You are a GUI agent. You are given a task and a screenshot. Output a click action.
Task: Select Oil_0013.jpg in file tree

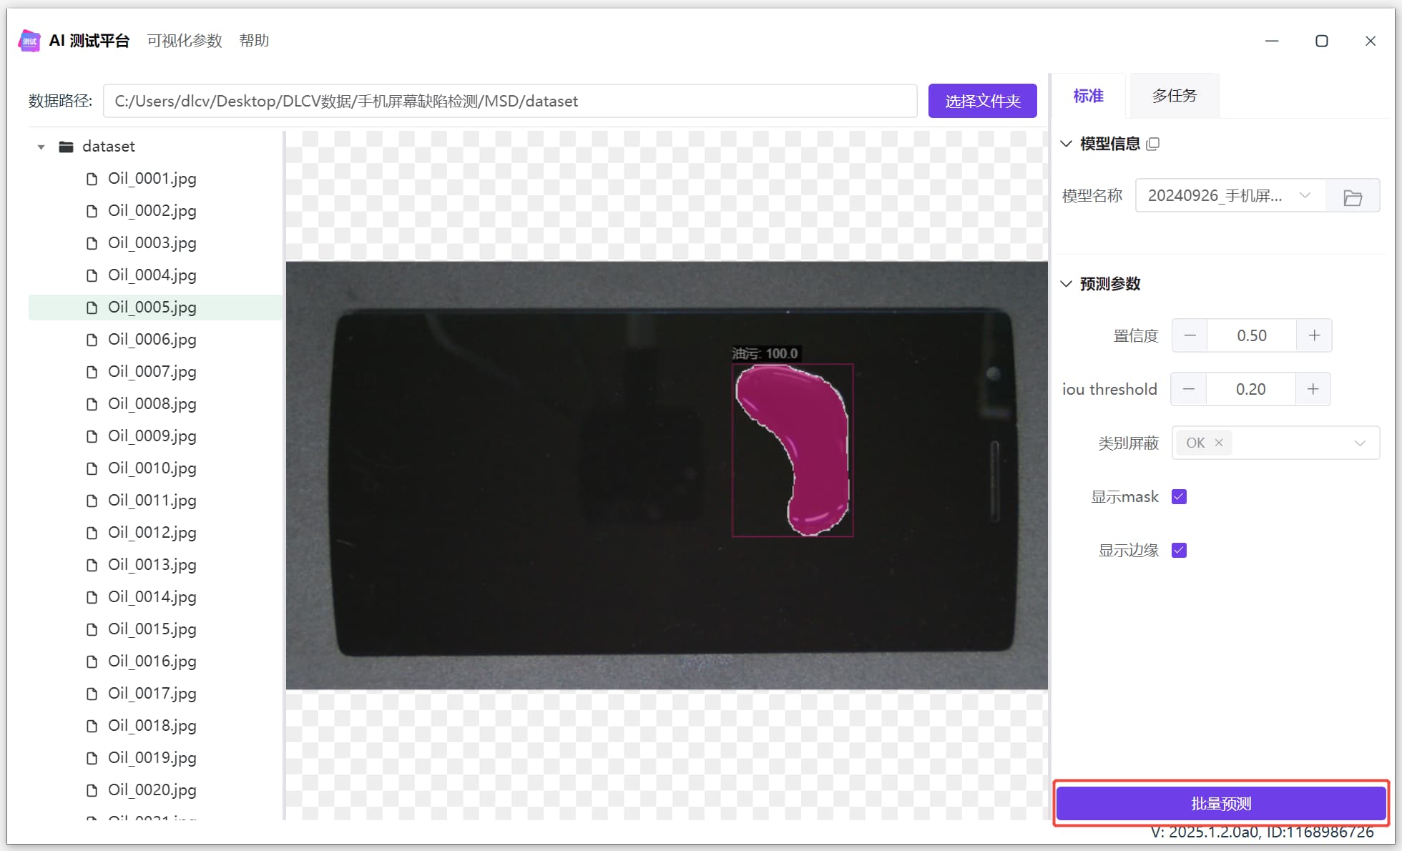152,565
